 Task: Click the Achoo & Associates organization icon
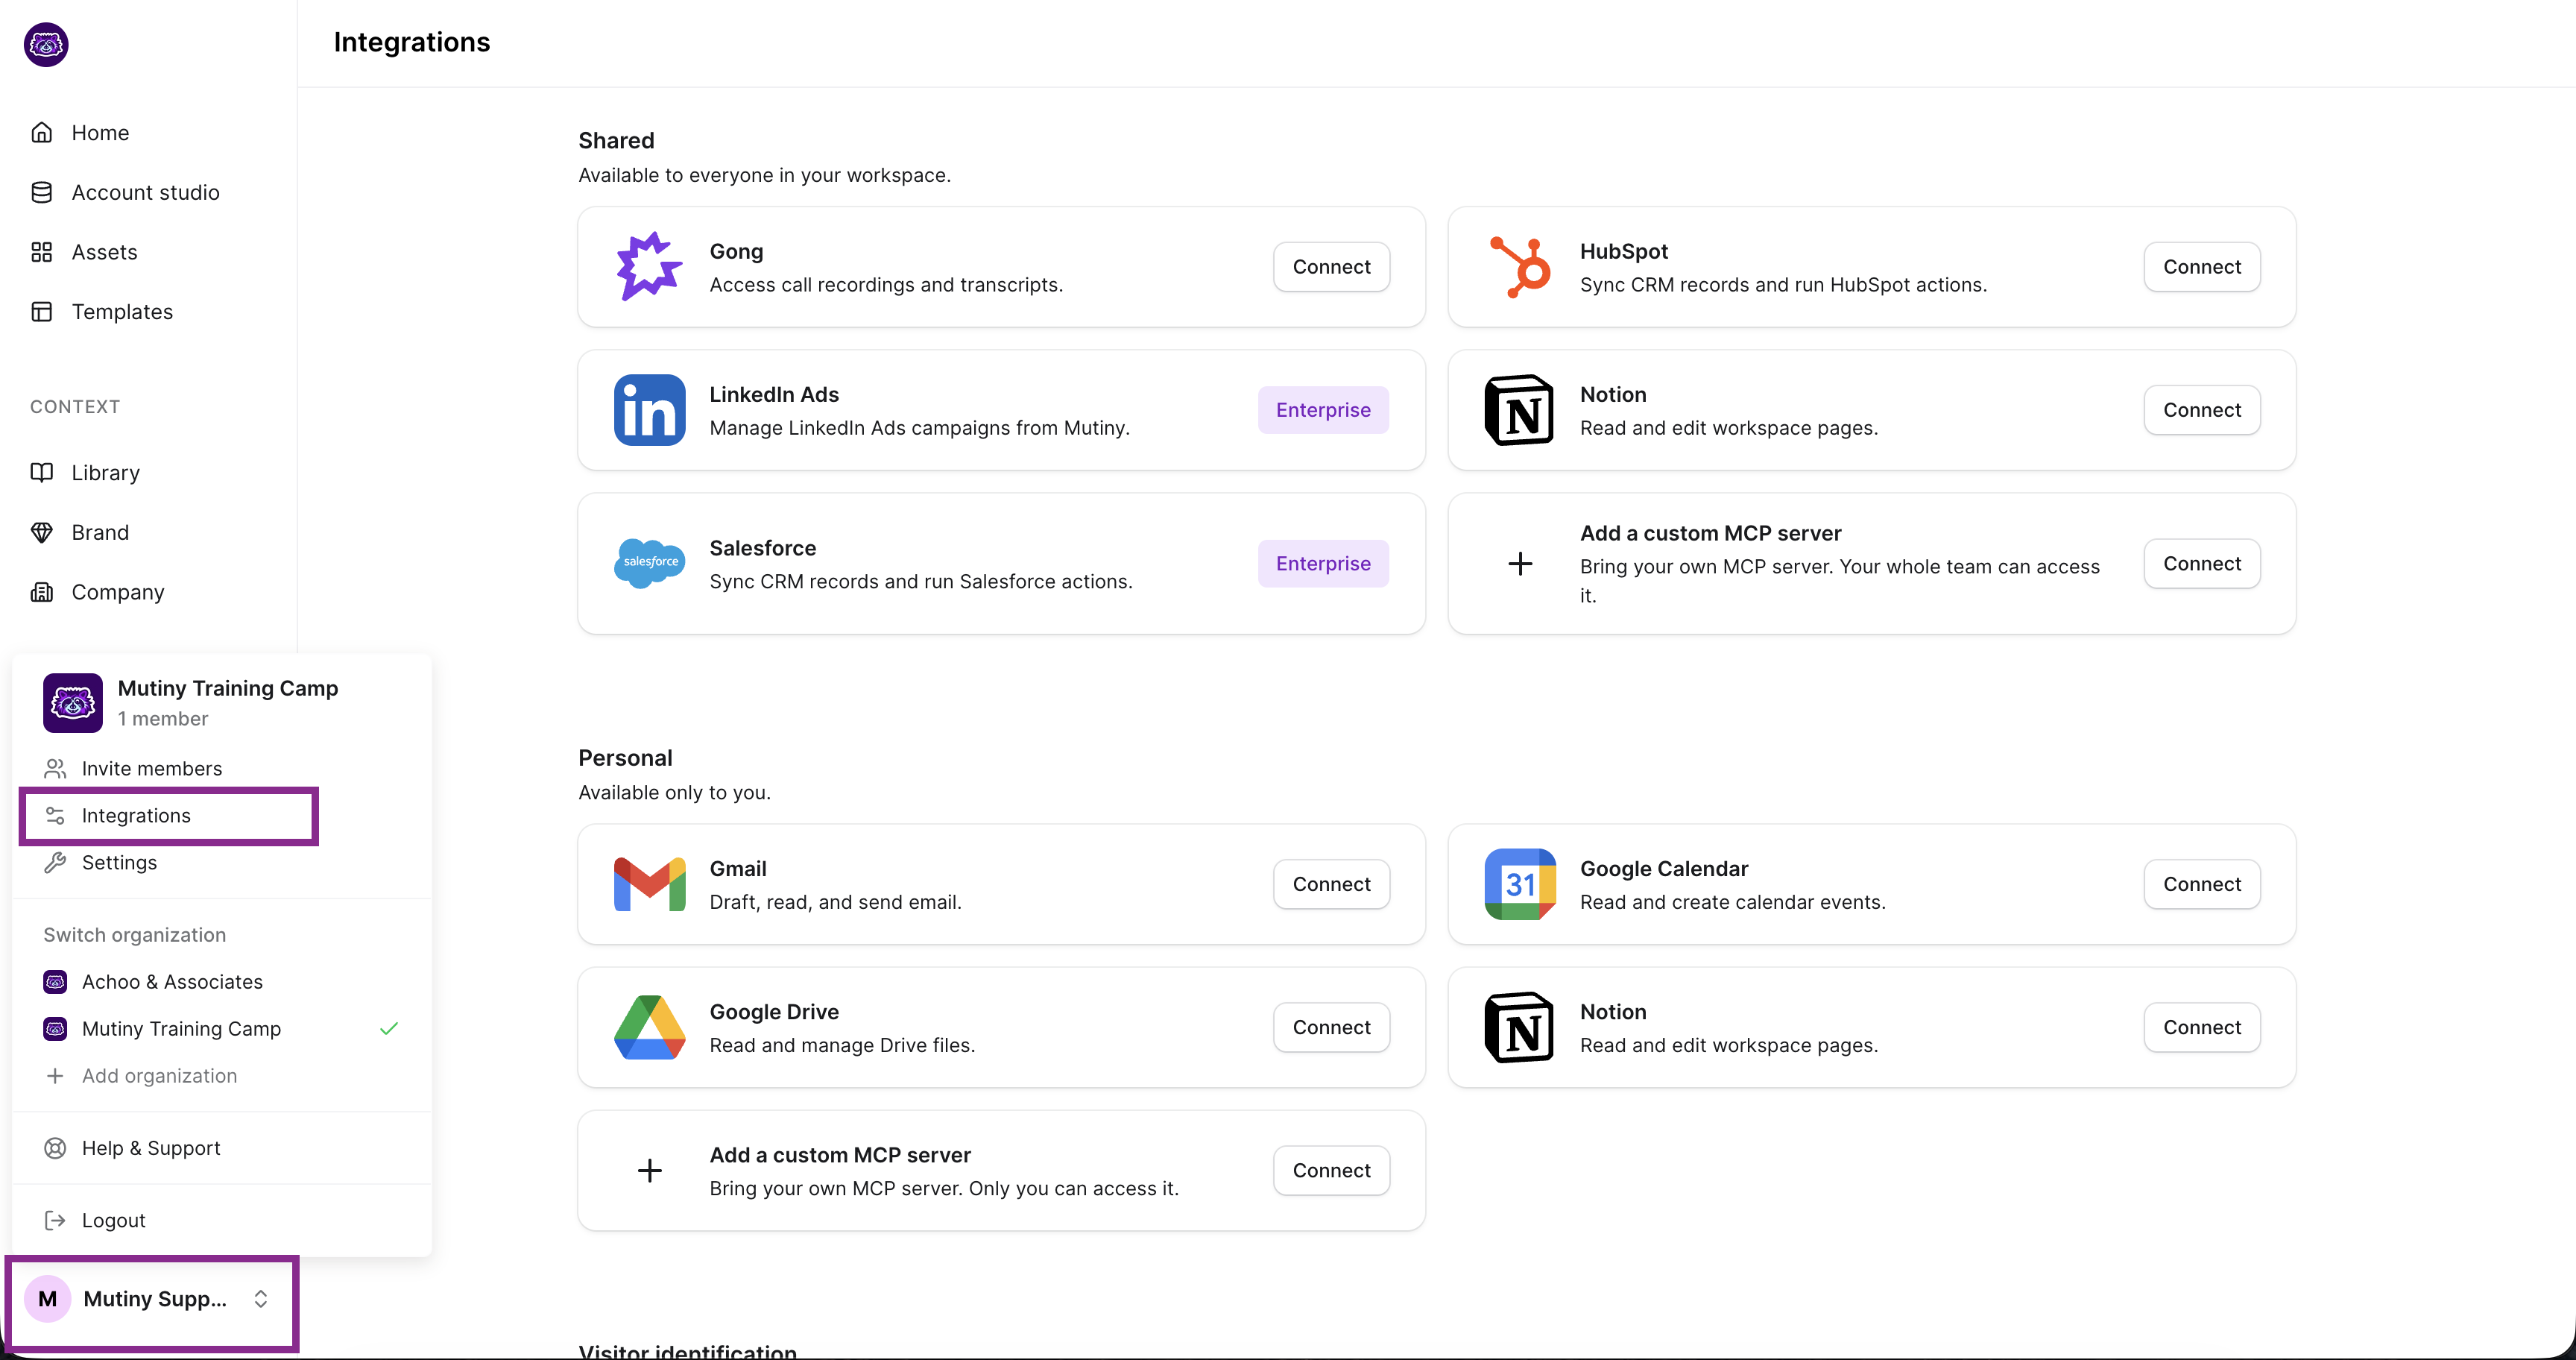click(x=55, y=982)
